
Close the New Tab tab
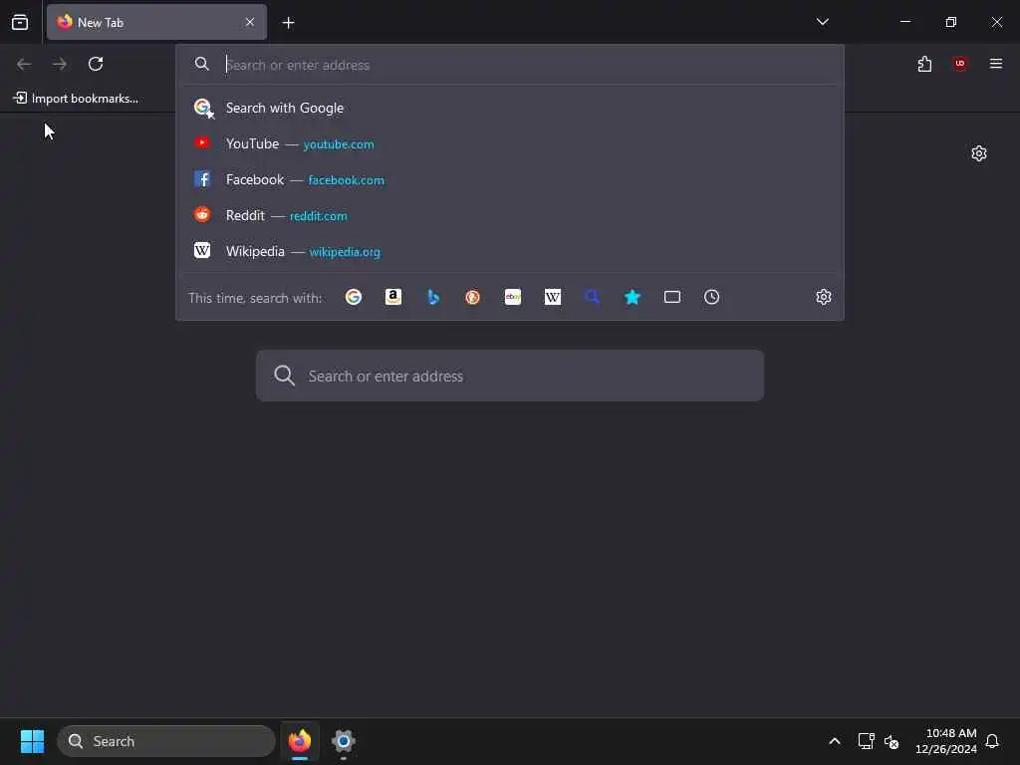tap(250, 22)
